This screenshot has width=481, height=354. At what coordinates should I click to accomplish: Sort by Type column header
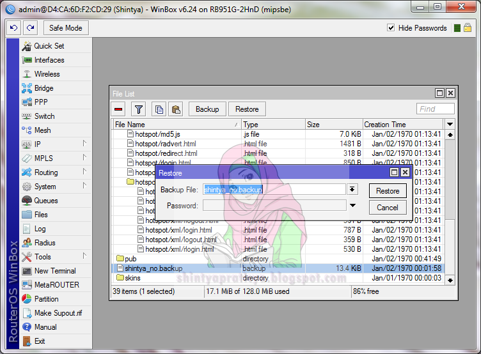click(273, 125)
